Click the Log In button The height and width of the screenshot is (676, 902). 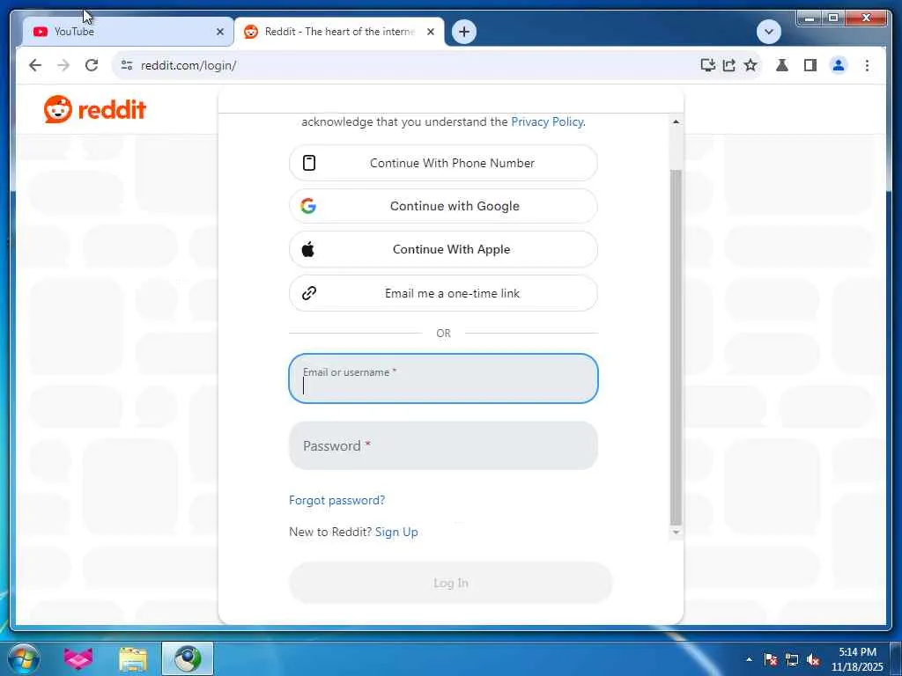tap(450, 583)
